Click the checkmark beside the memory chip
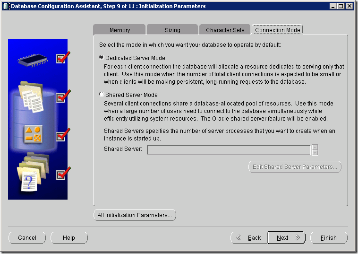Screen dimensions: 358x254 [63, 57]
